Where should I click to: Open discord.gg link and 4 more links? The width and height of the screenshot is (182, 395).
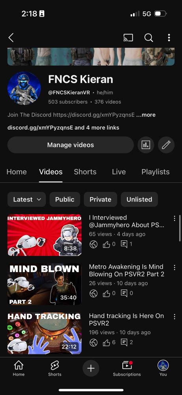[63, 128]
